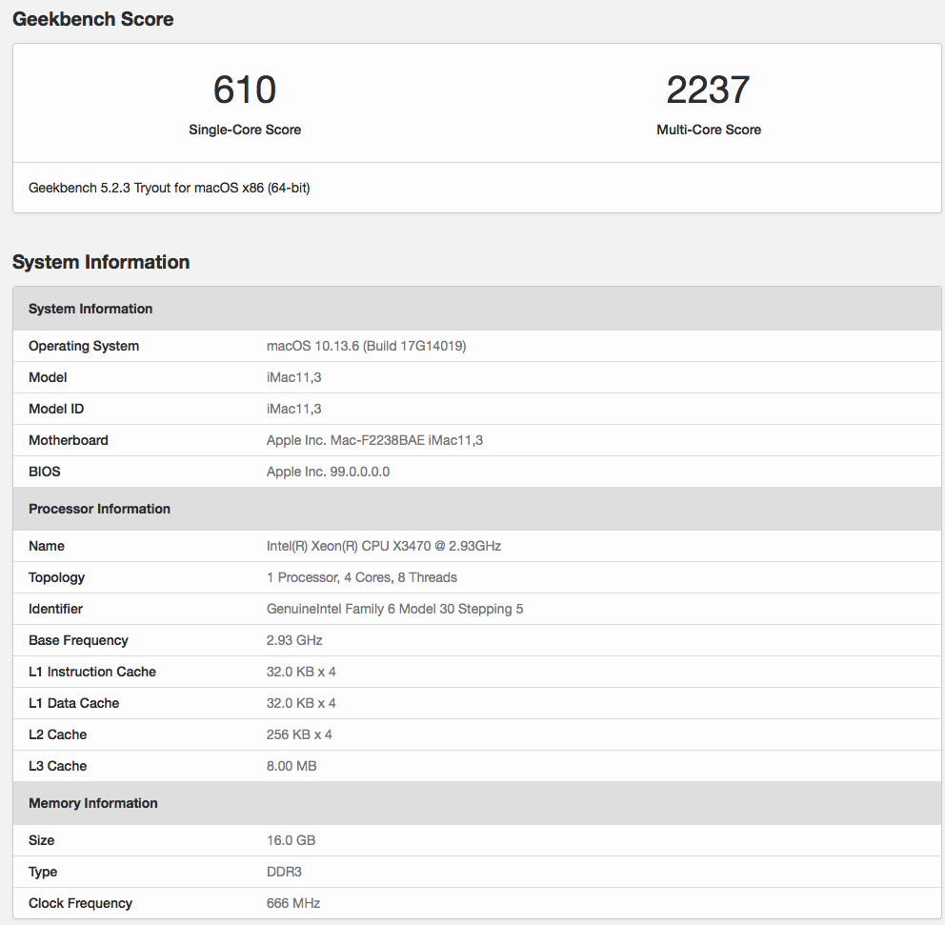Click the Geekbench Score heading
The image size is (945, 925).
pyautogui.click(x=92, y=19)
